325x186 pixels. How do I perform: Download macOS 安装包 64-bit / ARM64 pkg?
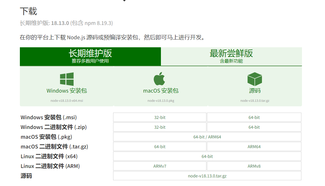coord(207,137)
